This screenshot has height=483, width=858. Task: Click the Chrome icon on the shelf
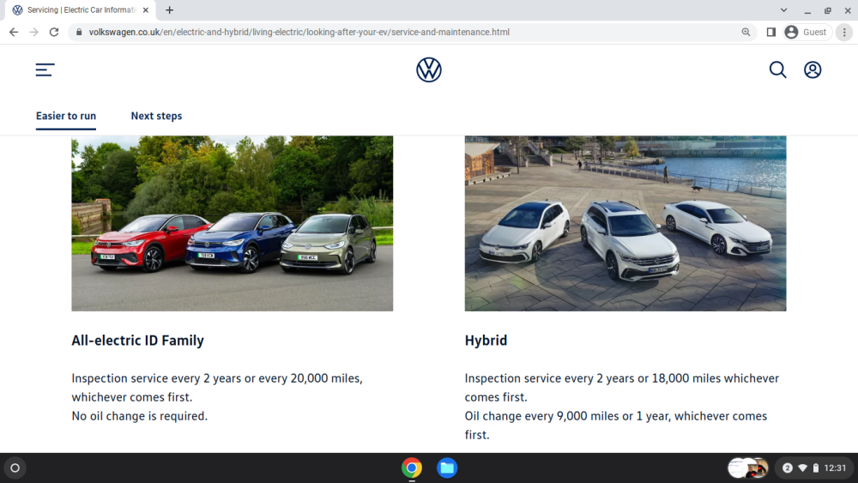(412, 468)
